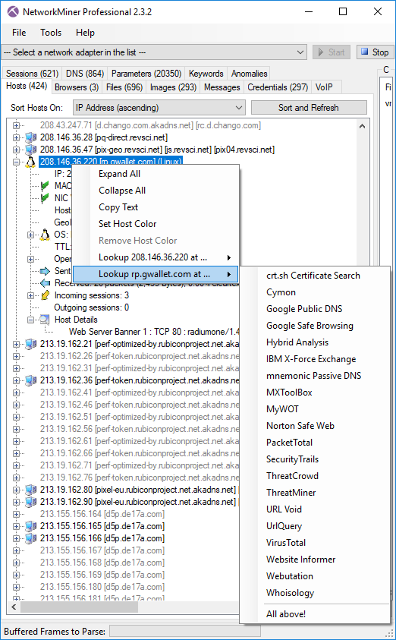Select VirusTotal lookup option
This screenshot has width=396, height=640.
[314, 543]
